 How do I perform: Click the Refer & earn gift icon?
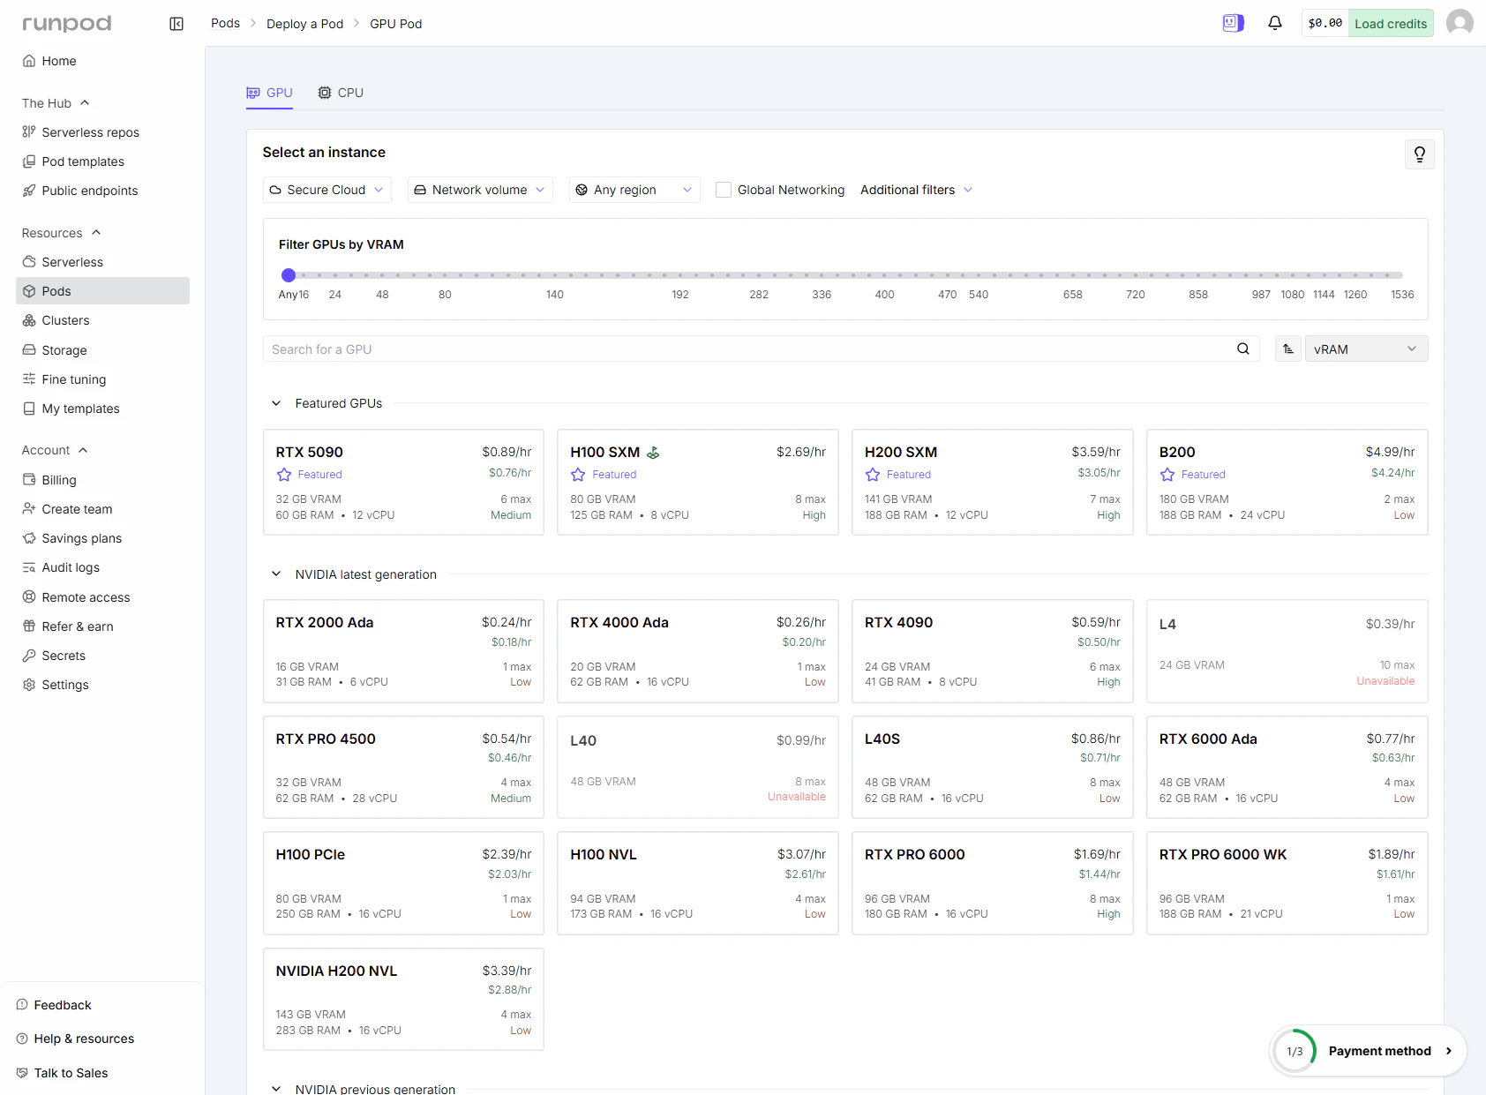29,626
